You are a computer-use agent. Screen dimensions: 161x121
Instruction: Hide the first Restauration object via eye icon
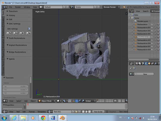coord(152,24)
